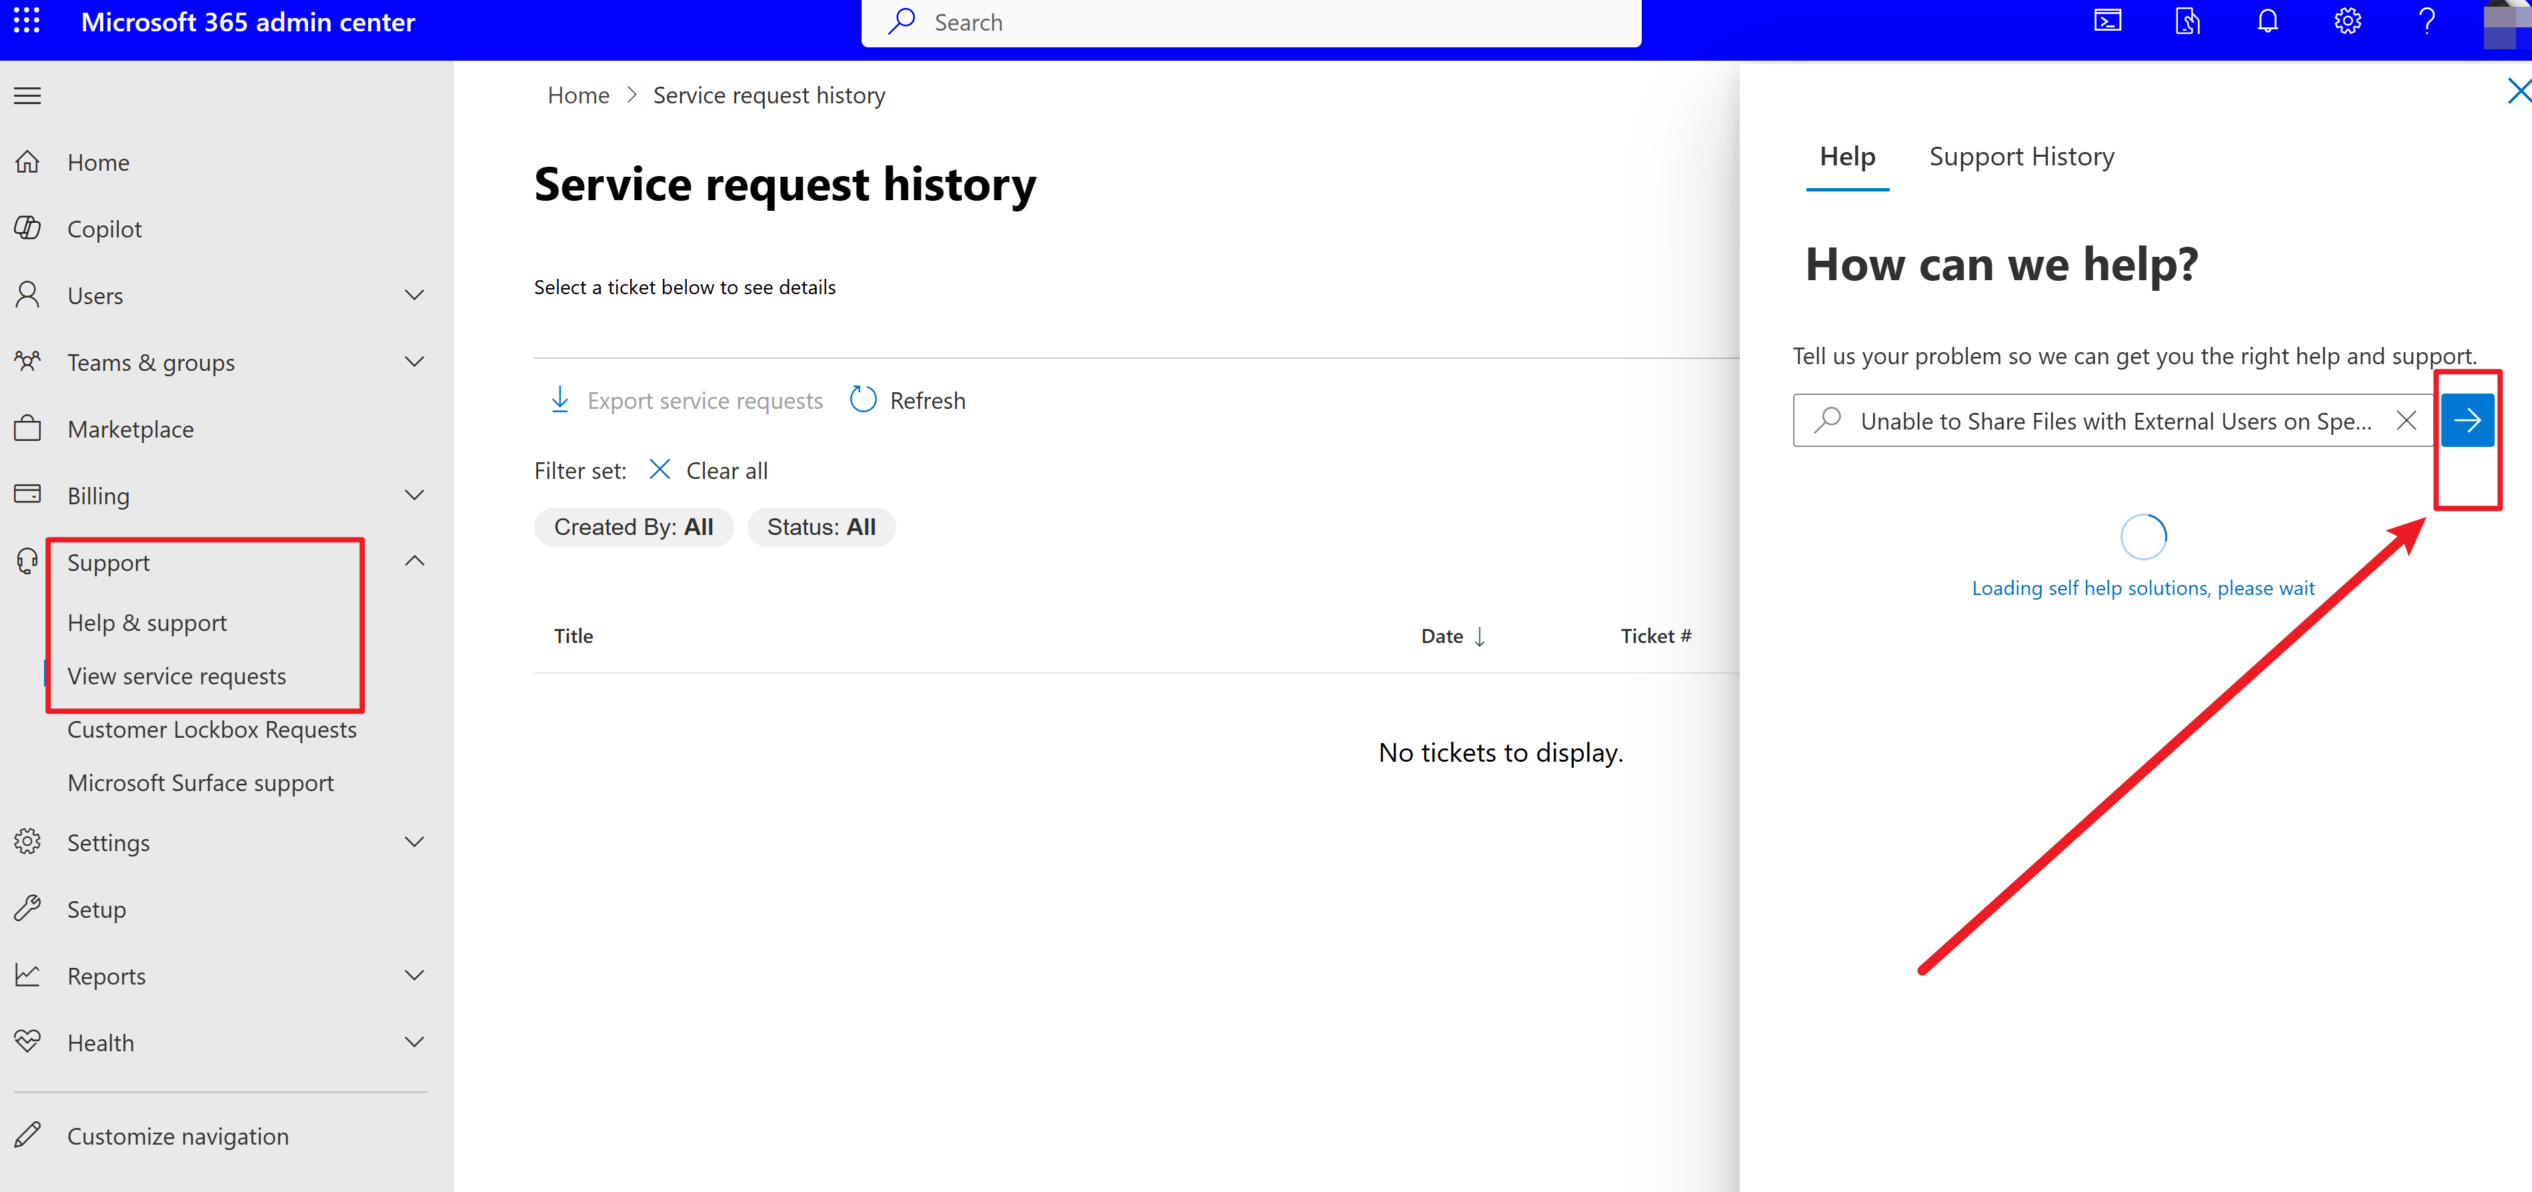The width and height of the screenshot is (2532, 1192).
Task: Clear the help search text with X
Action: pyautogui.click(x=2406, y=421)
